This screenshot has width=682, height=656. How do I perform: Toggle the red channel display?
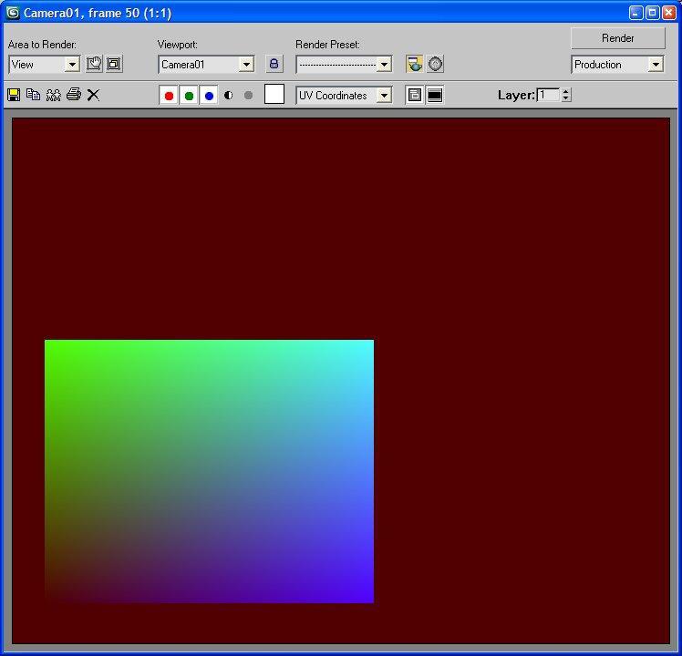pyautogui.click(x=169, y=96)
